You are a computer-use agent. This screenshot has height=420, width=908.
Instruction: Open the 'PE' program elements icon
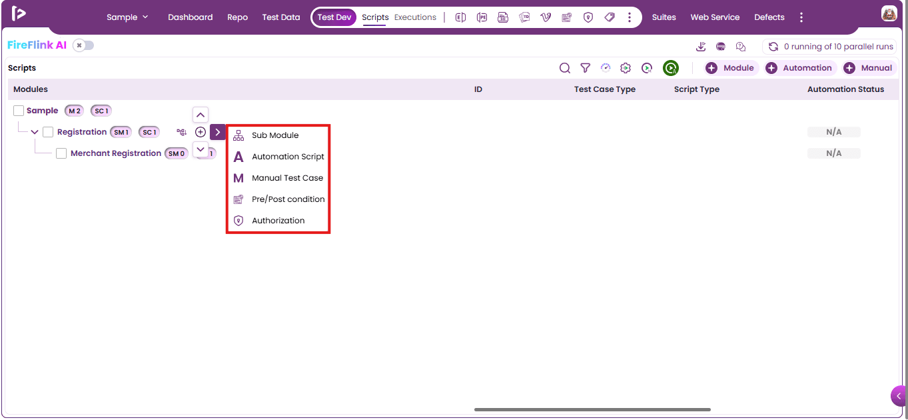482,17
